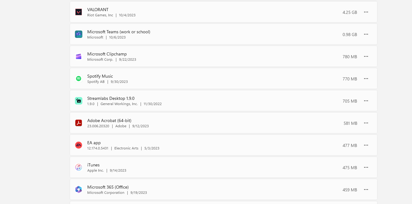Open the three-dot menu for Adobe Acrobat
Image resolution: width=412 pixels, height=204 pixels.
click(366, 123)
